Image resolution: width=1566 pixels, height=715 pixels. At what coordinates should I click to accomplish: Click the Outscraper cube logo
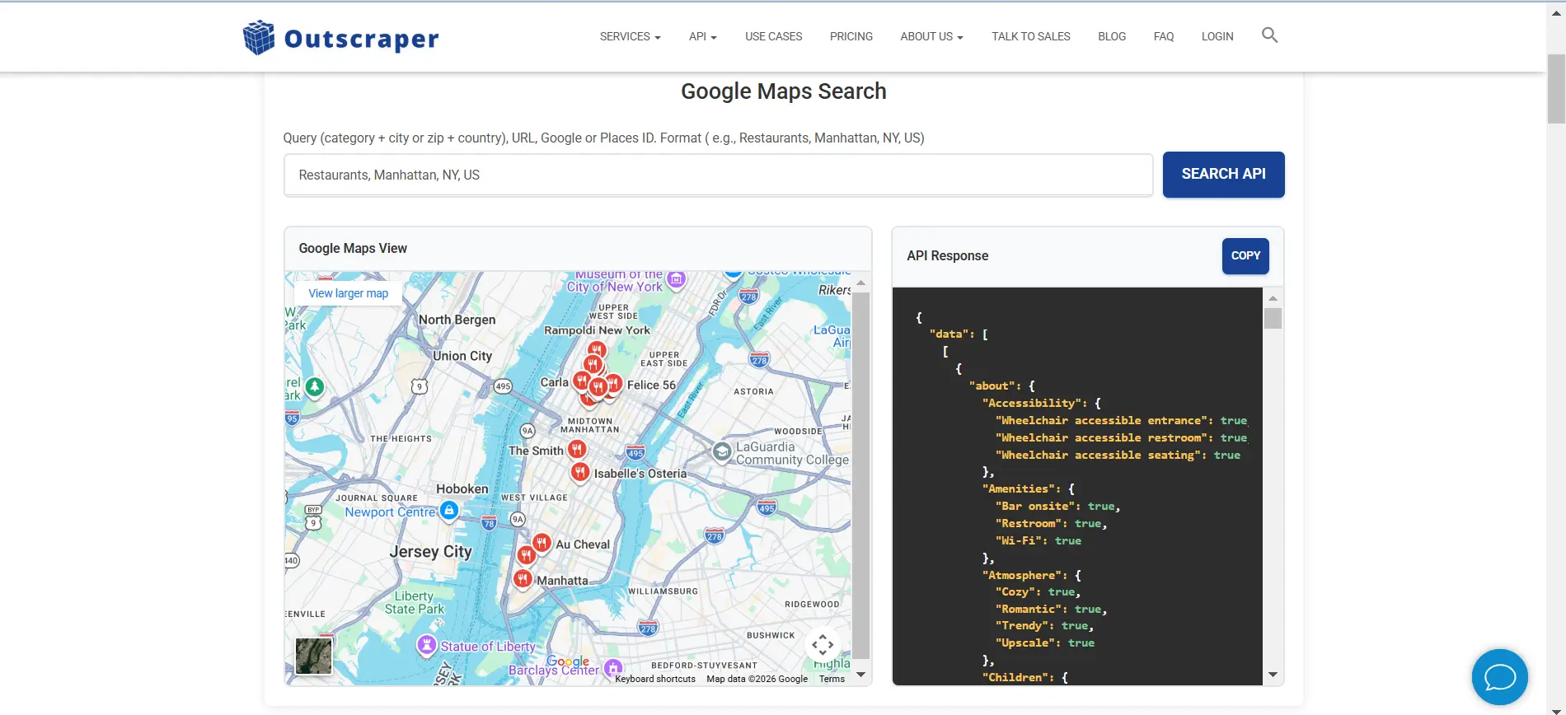click(x=259, y=37)
